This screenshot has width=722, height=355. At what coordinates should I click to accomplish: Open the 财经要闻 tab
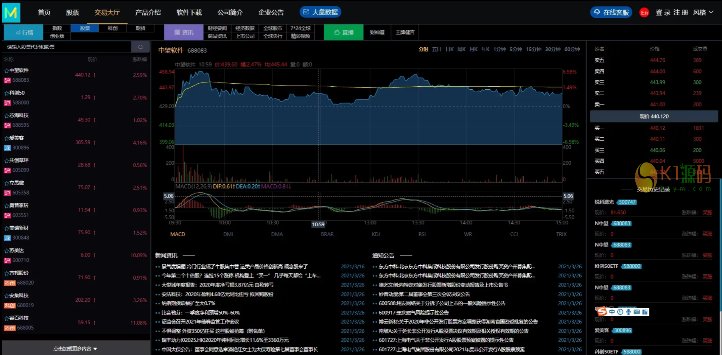click(x=217, y=28)
